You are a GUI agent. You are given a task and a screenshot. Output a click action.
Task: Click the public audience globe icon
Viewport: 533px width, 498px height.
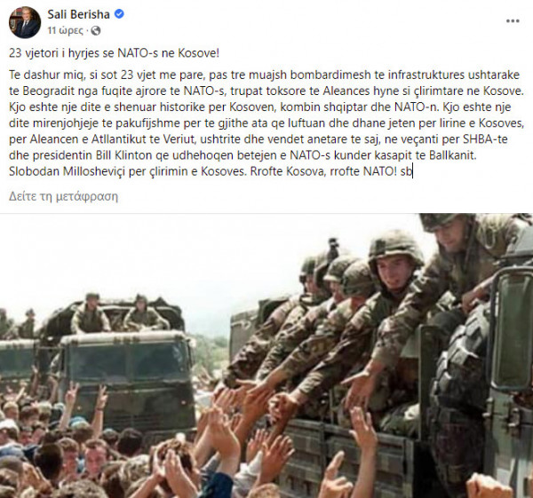tap(96, 29)
